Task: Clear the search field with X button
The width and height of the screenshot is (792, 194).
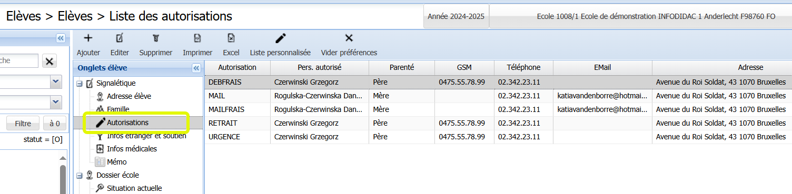Action: 49,61
